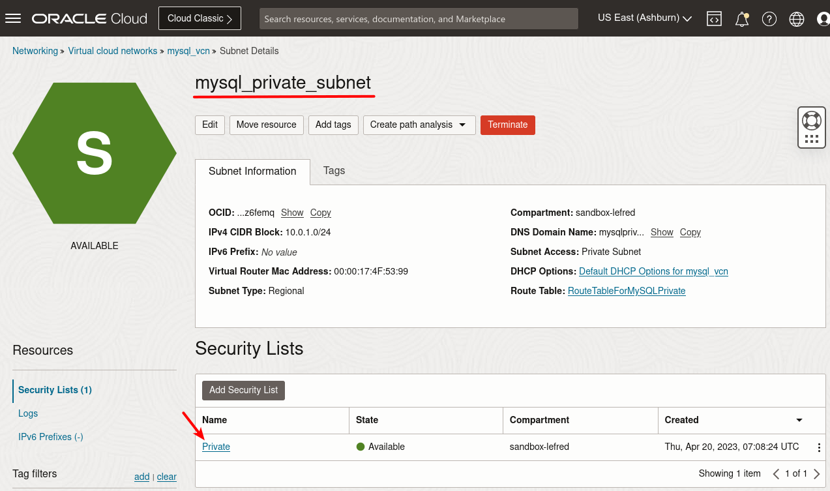
Task: Select Security Lists in the Resources sidebar
Action: click(55, 390)
